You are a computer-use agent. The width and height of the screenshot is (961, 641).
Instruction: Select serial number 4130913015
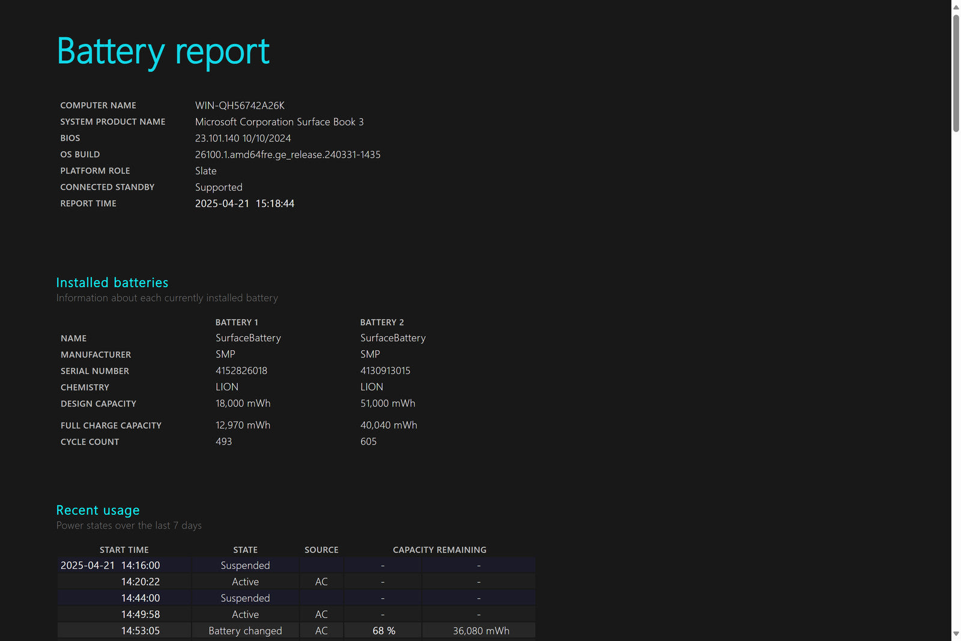tap(385, 371)
